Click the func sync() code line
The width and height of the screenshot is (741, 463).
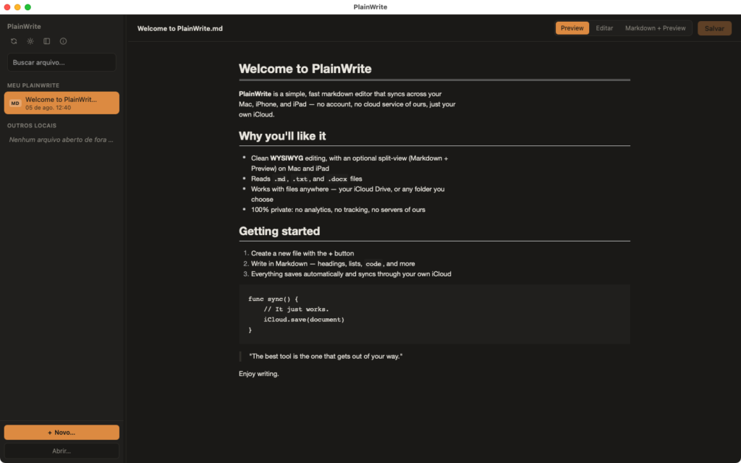(x=273, y=299)
